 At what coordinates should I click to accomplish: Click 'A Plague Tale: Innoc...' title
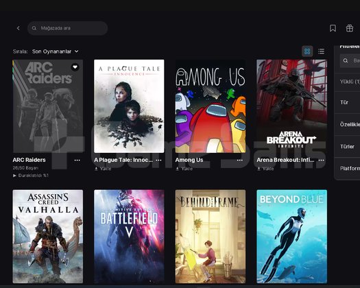(x=123, y=160)
